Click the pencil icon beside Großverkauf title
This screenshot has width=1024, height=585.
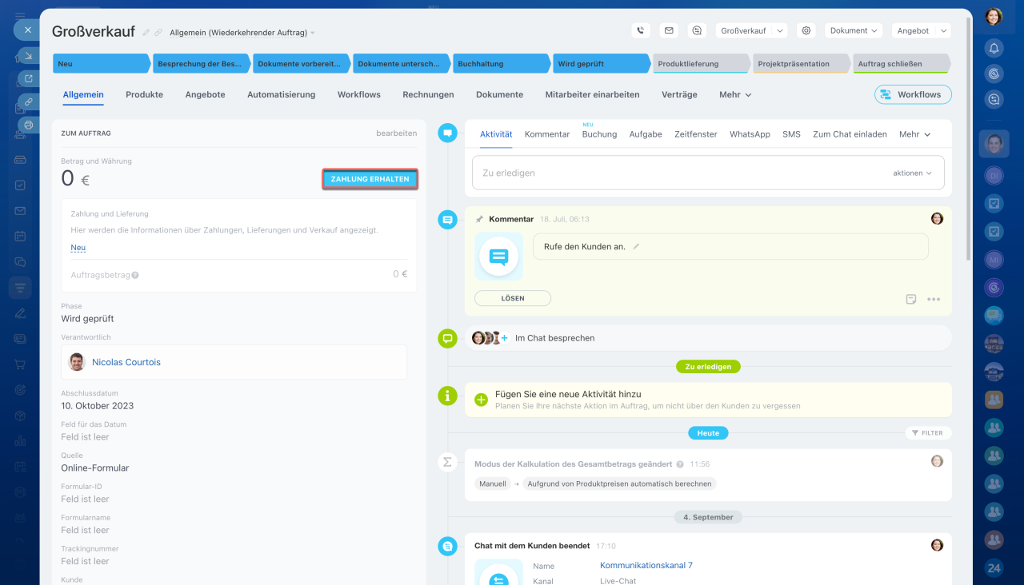(x=146, y=33)
